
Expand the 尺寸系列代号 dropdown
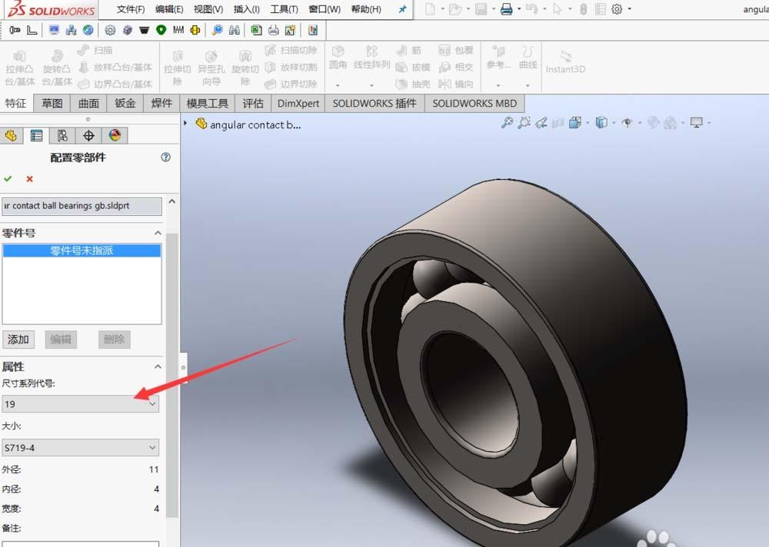click(151, 403)
